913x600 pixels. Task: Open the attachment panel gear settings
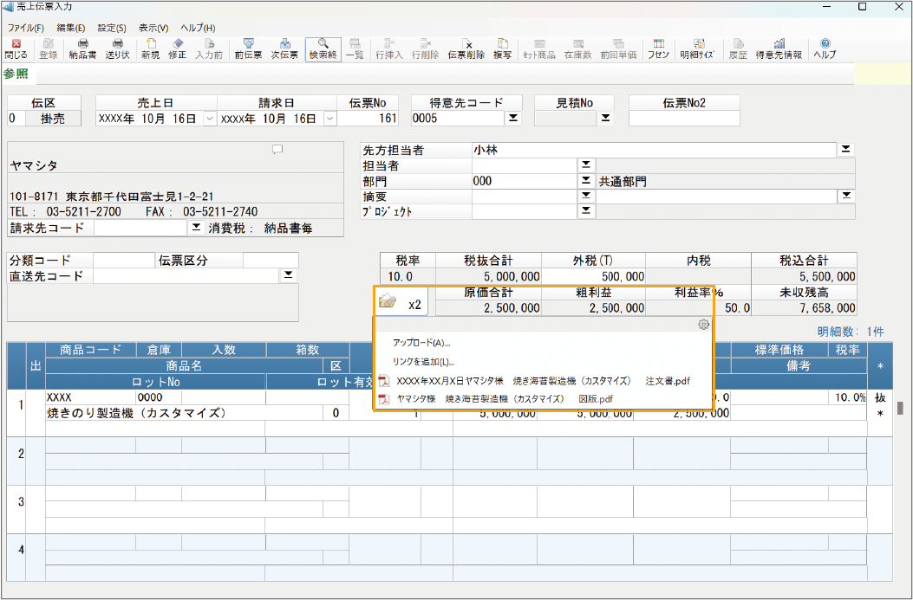tap(703, 325)
